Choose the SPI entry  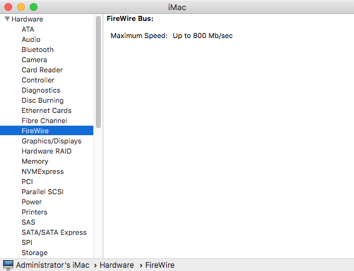(27, 243)
